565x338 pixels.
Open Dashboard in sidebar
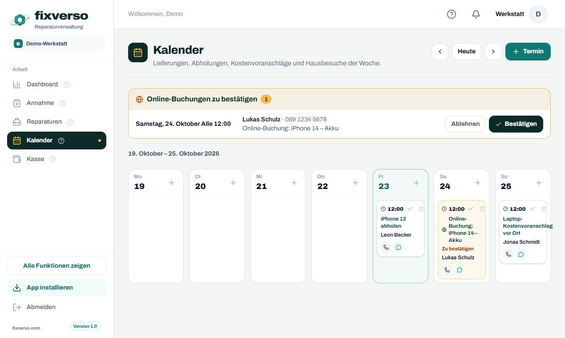[x=56, y=84]
